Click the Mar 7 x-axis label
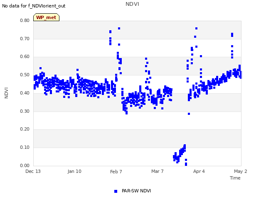266x199 pixels. point(158,171)
